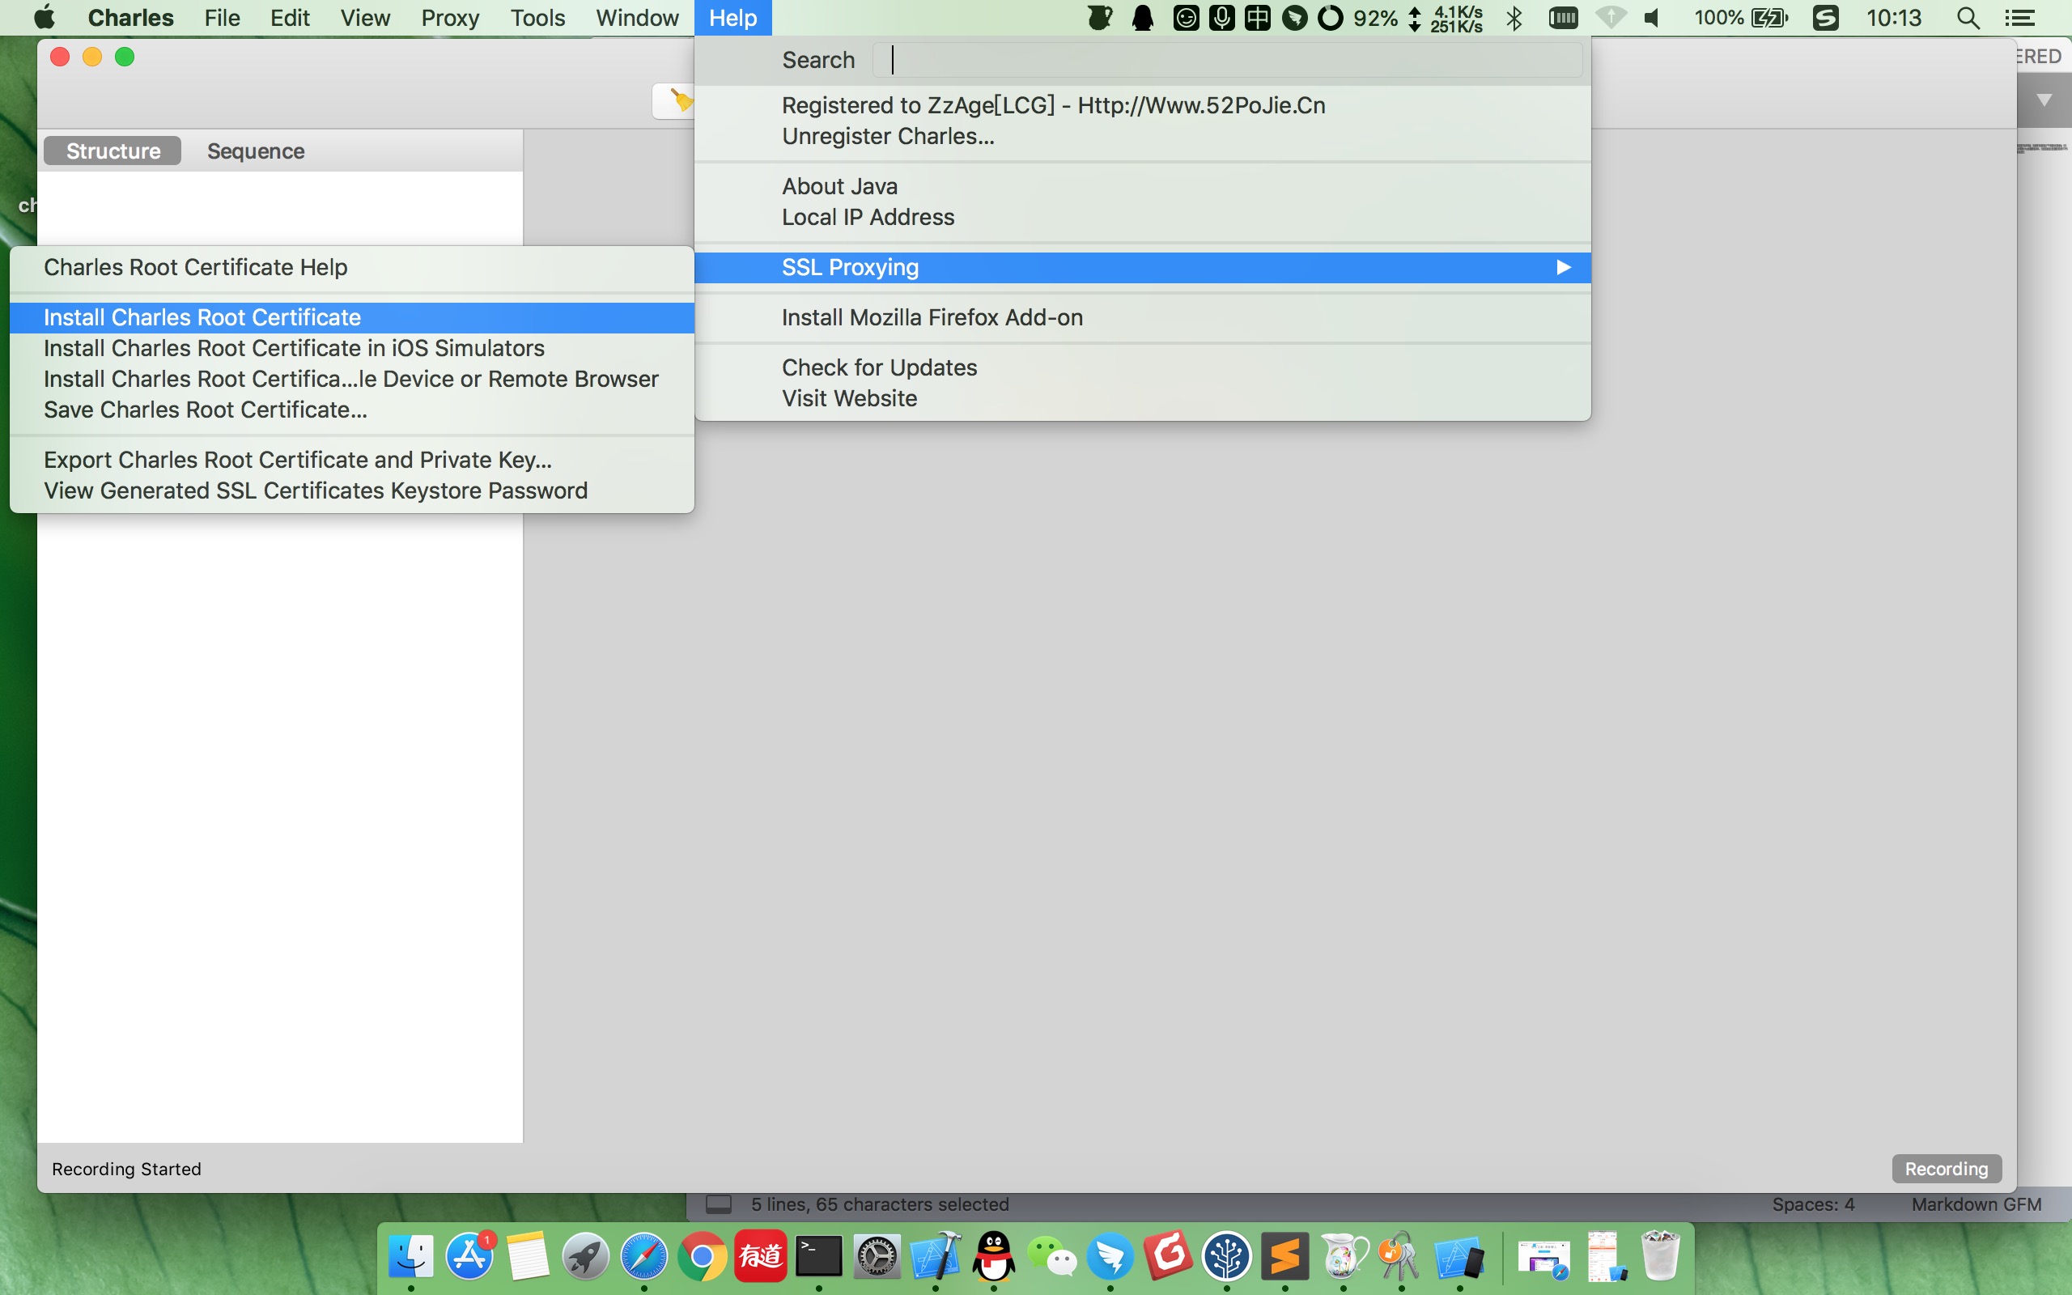
Task: Open SourceTree from the dock
Action: [x=1227, y=1256]
